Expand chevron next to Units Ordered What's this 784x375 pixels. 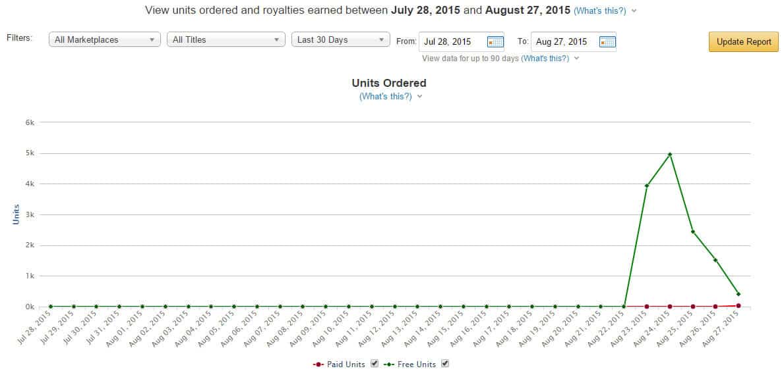tap(419, 97)
